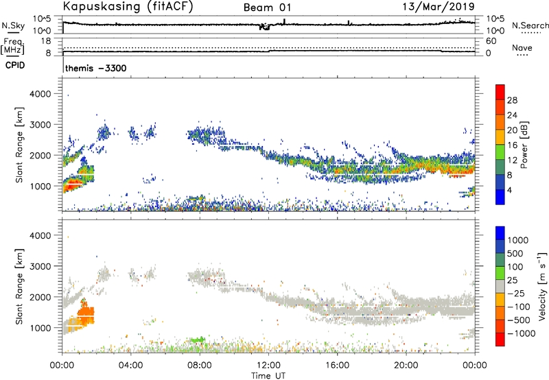The image size is (549, 380).
Task: Click the '60' tick on the Nave axis
Action: (x=491, y=41)
